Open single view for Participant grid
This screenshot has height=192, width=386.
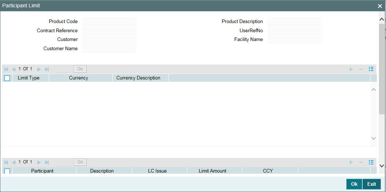click(x=371, y=162)
